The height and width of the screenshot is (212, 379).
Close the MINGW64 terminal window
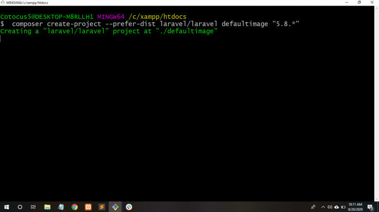(372, 3)
